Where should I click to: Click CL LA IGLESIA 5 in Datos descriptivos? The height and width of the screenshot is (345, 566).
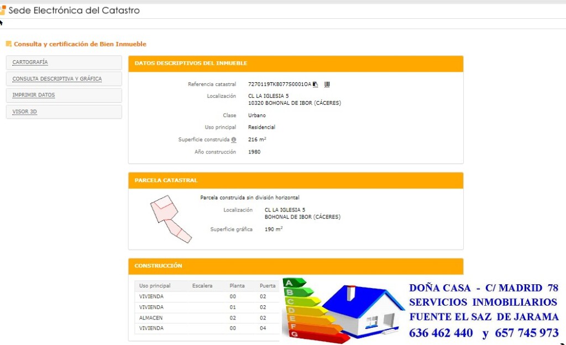coord(268,96)
